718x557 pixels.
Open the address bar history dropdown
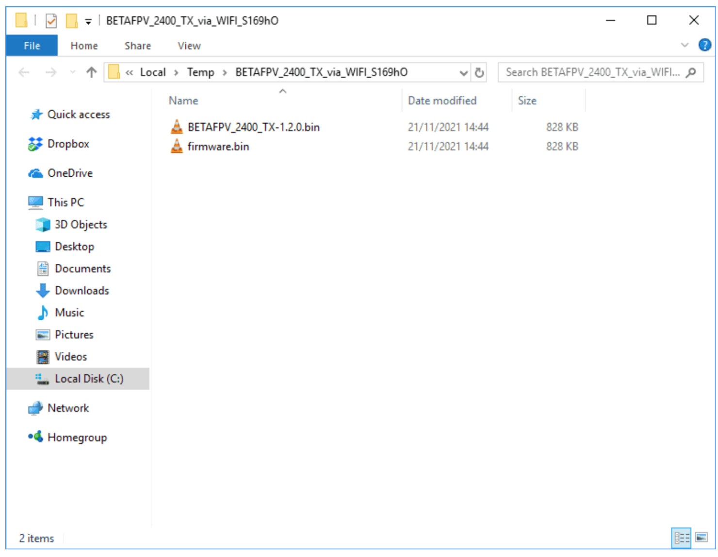coord(463,73)
